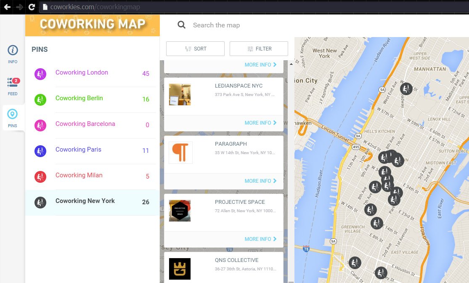Click the listing scrollbar up arrow
This screenshot has width=469, height=283.
click(291, 64)
